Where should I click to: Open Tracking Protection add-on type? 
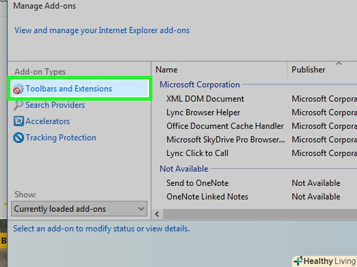[61, 138]
